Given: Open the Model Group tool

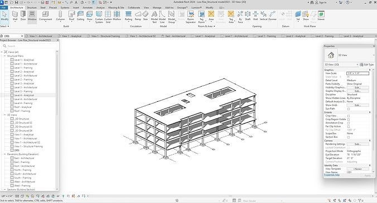Looking at the screenshot, I should (171, 17).
